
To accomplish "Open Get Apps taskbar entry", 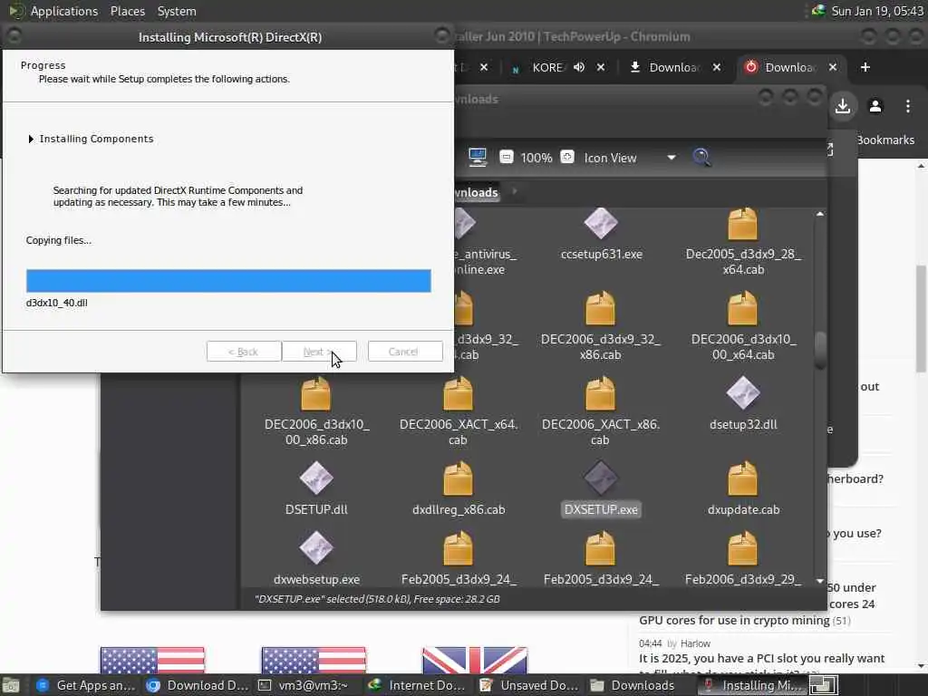I will 86,686.
